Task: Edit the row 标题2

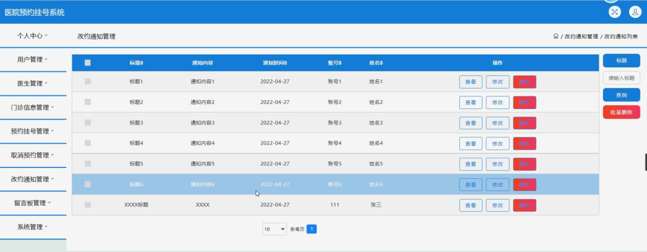Action: tap(498, 102)
